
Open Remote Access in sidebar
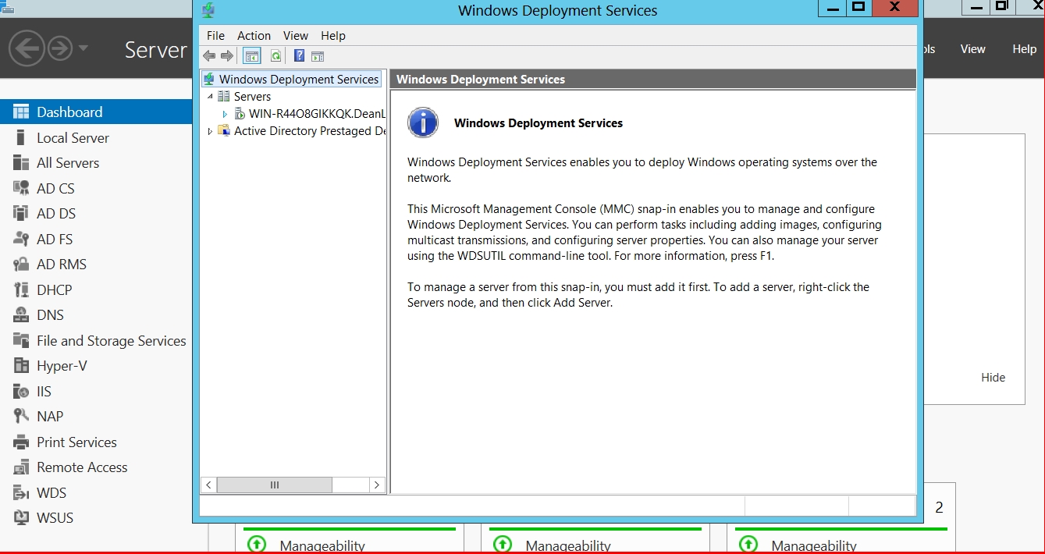96,467
